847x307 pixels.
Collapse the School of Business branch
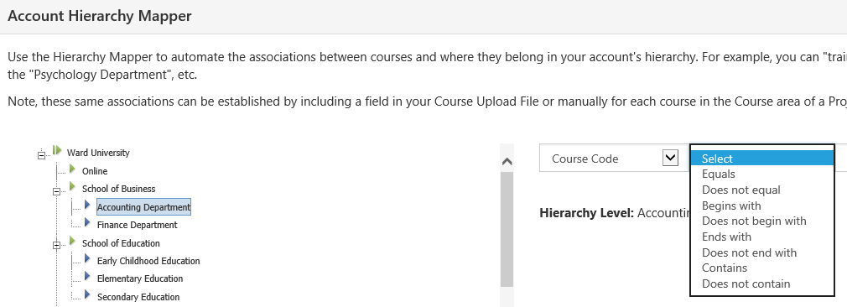point(56,191)
